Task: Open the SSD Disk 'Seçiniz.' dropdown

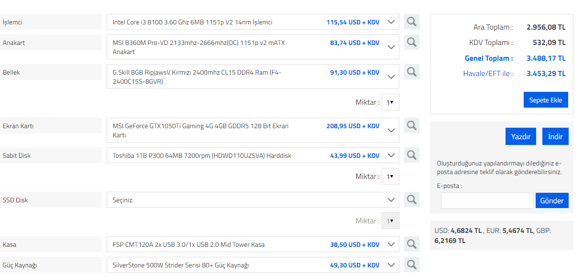Action: point(253,200)
